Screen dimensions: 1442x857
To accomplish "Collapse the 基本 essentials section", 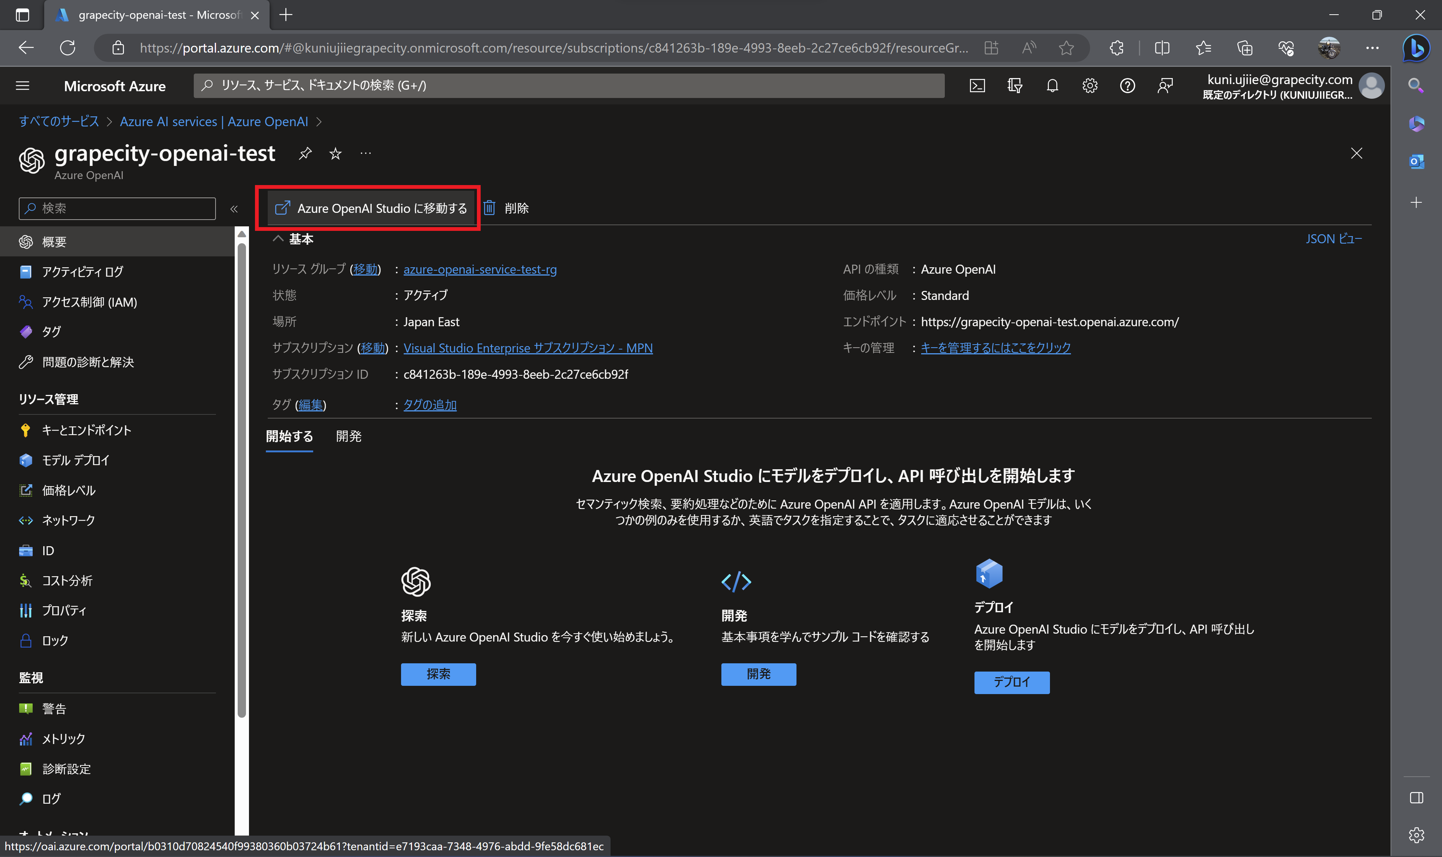I will tap(278, 238).
